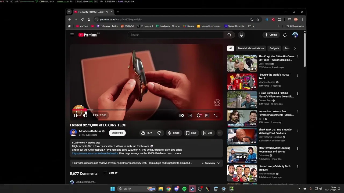Open options for Alaska camping video
This screenshot has width=344, height=193.
[x=298, y=94]
